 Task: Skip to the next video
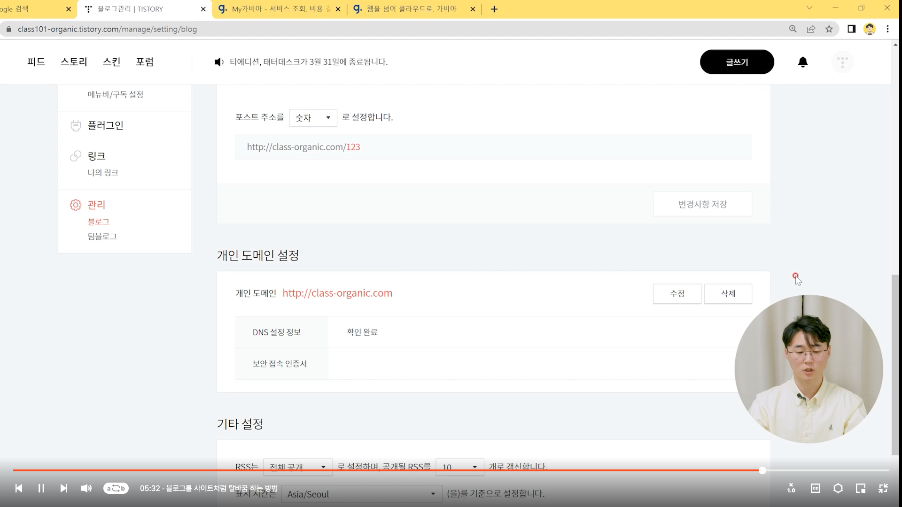(x=64, y=488)
